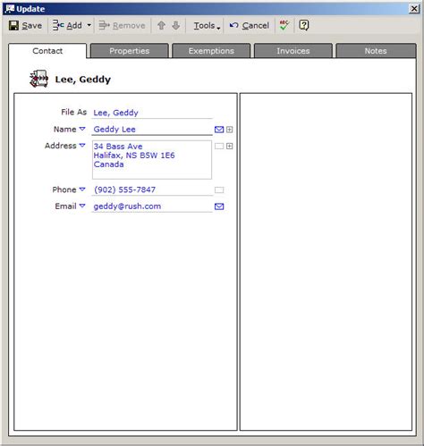The height and width of the screenshot is (446, 424).
Task: Expand the plus box beside Name
Action: (229, 130)
